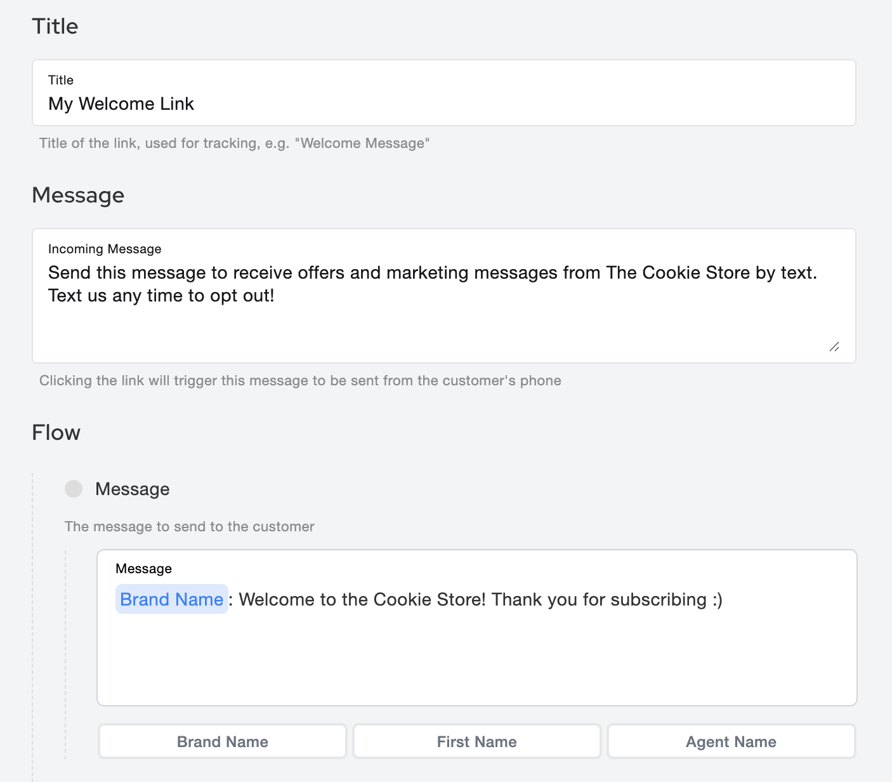Viewport: 892px width, 782px height.
Task: Click the Flow message editor's empty area
Action: pyautogui.click(x=476, y=660)
